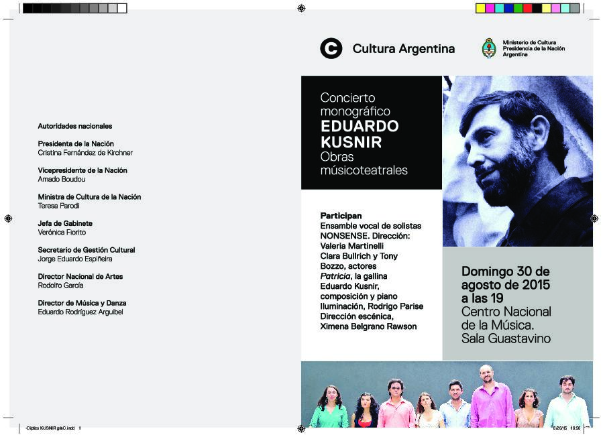Click the registration mark at bottom center

tap(302, 428)
